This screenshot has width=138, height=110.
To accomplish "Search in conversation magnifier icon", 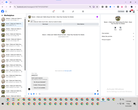I will click(x=120, y=28).
